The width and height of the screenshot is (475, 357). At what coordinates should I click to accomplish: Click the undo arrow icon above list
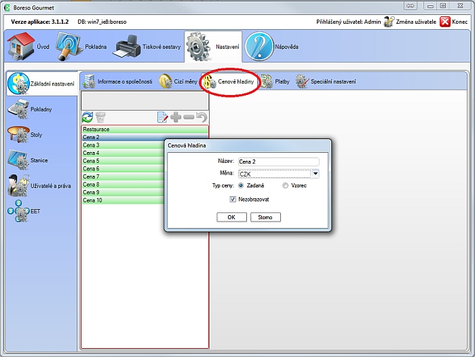click(202, 117)
